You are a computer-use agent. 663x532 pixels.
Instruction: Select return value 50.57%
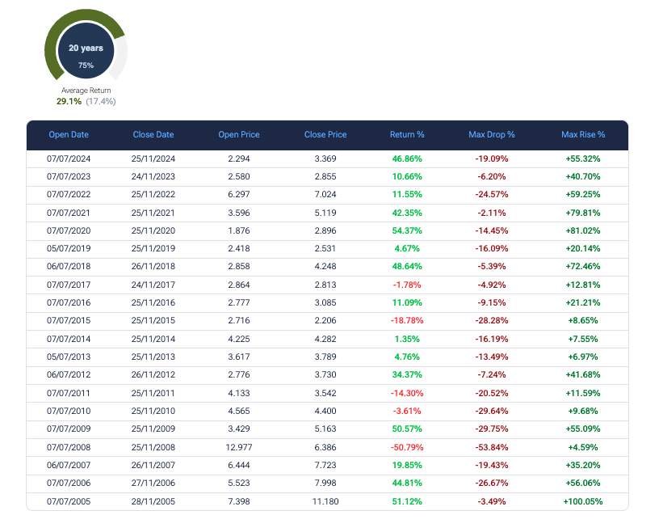point(407,429)
